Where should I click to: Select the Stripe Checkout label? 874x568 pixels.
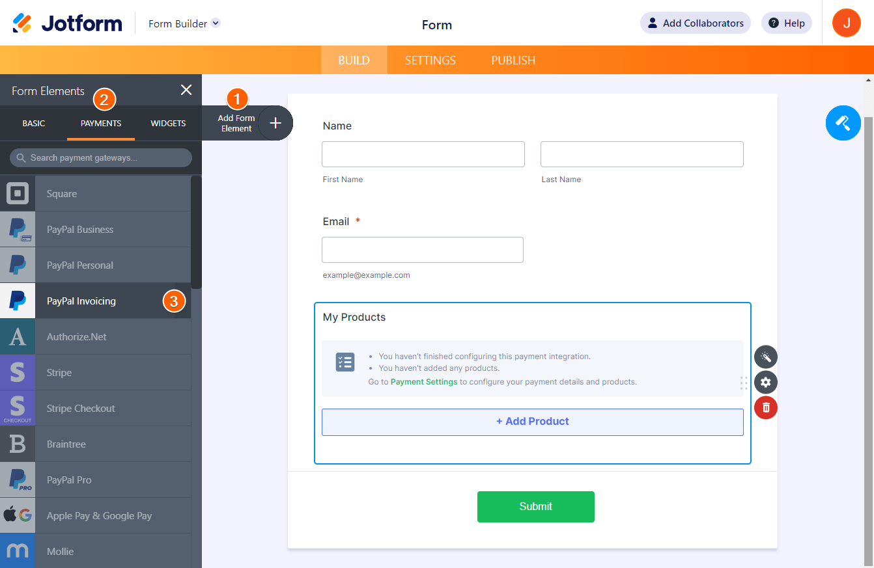tap(81, 409)
